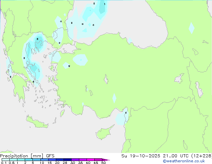The width and height of the screenshot is (212, 164).
Task: Click the 20–25 mm legend swatch
Action: coord(60,160)
